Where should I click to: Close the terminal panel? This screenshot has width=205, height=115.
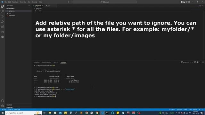click(x=203, y=62)
